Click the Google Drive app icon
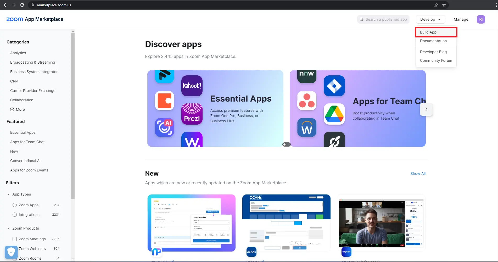Viewport: 498px width, 262px height. [334, 114]
